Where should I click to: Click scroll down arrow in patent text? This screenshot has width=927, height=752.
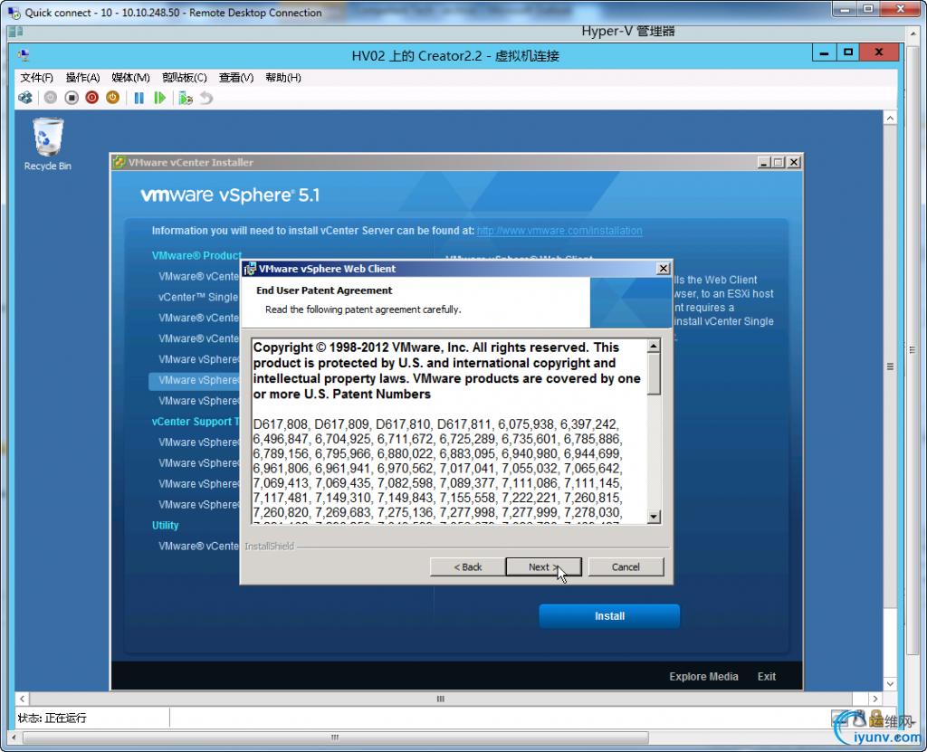point(654,516)
